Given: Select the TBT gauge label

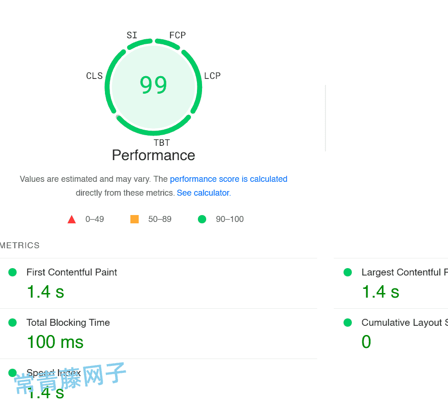Looking at the screenshot, I should (162, 143).
